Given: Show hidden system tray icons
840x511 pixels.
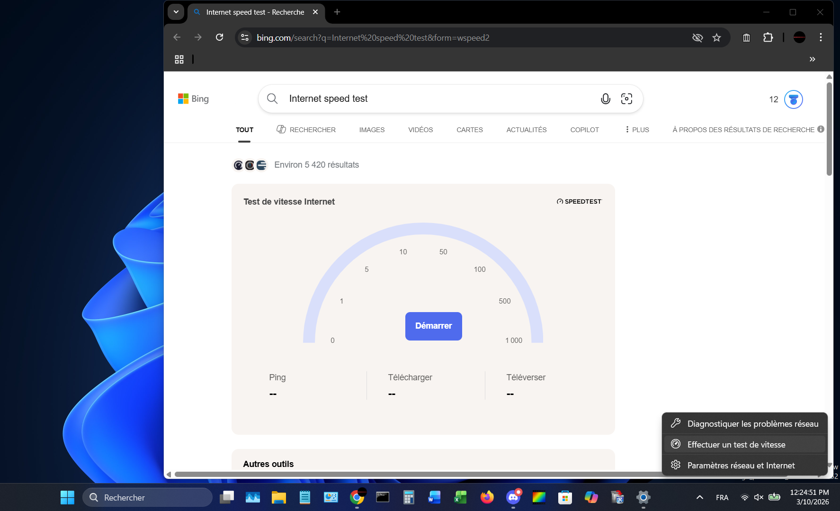Looking at the screenshot, I should (699, 497).
